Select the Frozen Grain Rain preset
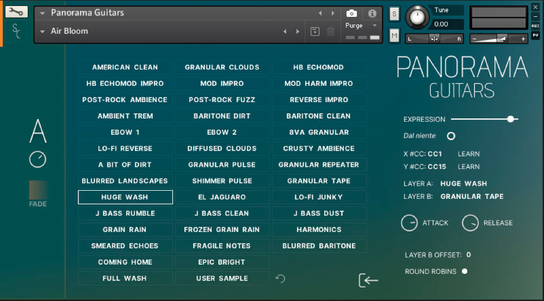This screenshot has width=544, height=301. tap(222, 230)
